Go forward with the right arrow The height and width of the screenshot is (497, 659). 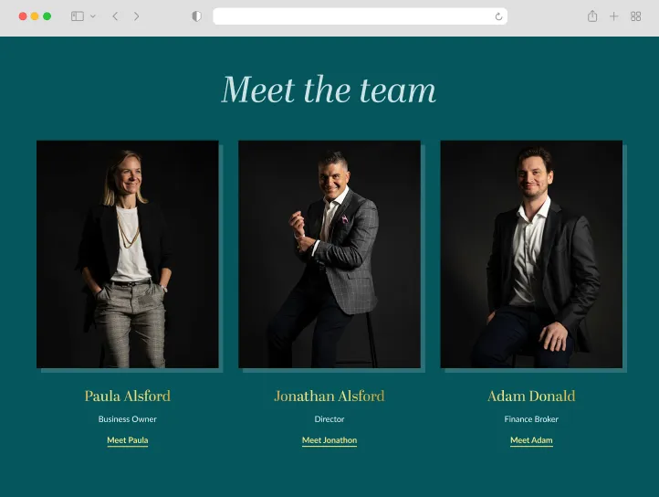[136, 16]
